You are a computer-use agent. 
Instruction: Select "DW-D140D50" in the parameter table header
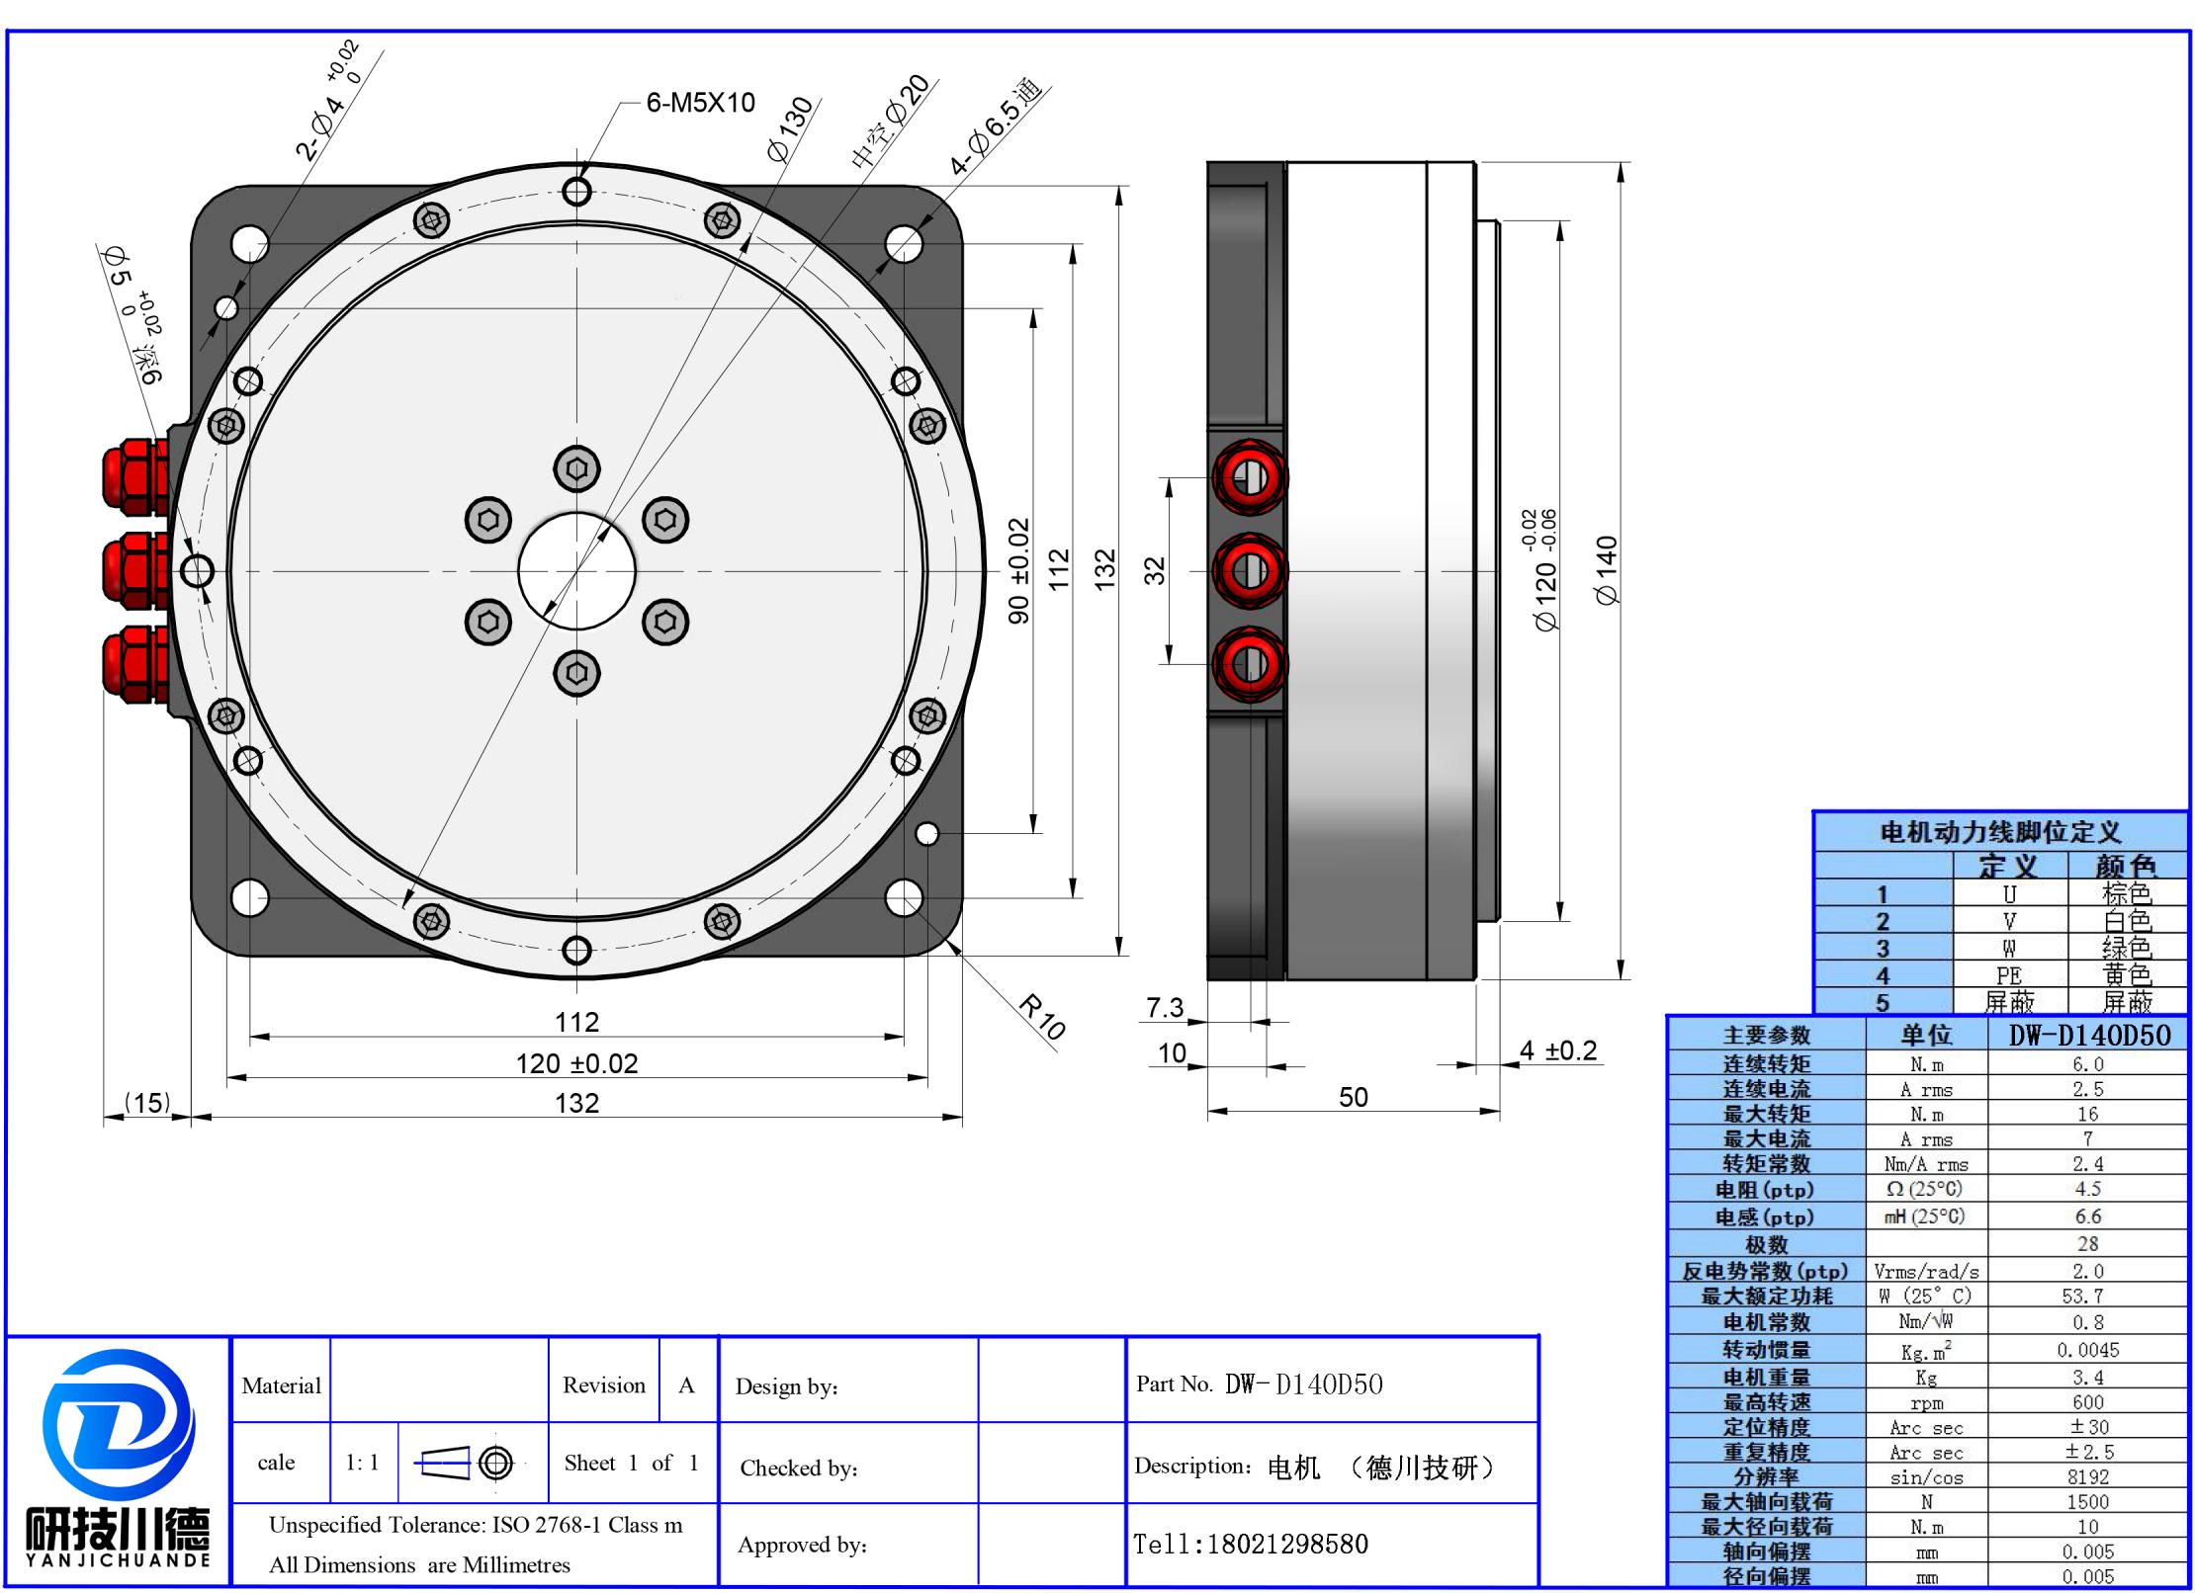point(2090,1035)
